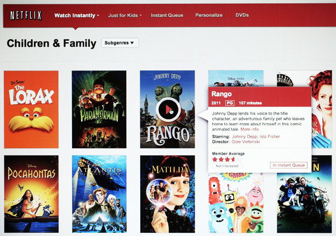The image size is (336, 236).
Task: Open the ParaNorman movie poster
Action: 99,110
